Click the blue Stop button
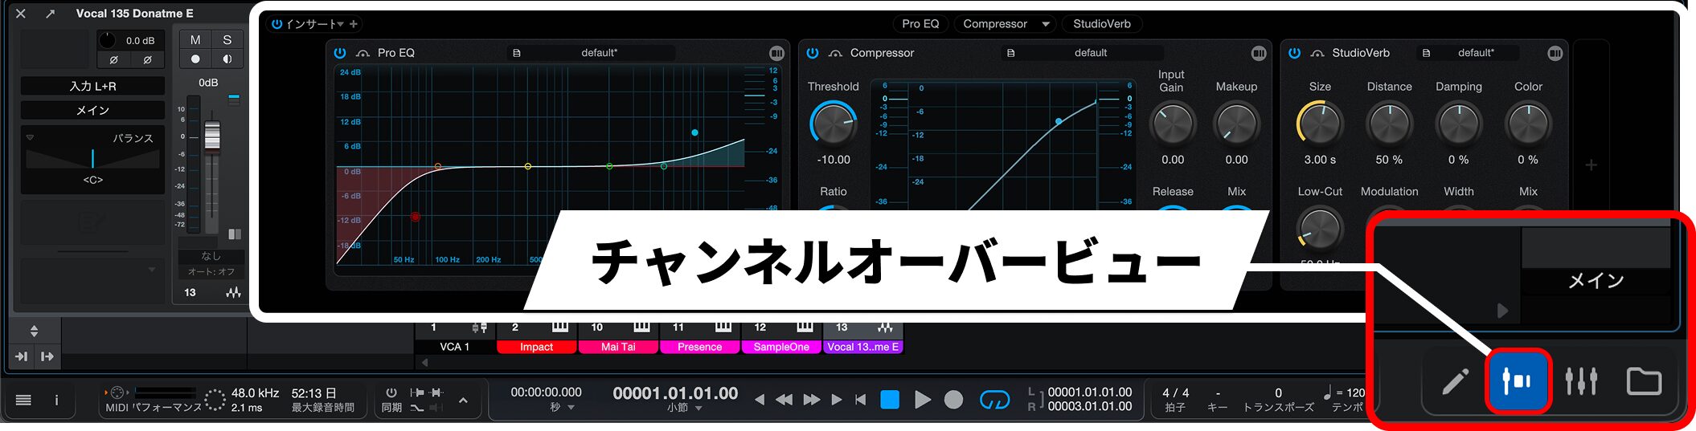Image resolution: width=1696 pixels, height=431 pixels. (x=890, y=400)
